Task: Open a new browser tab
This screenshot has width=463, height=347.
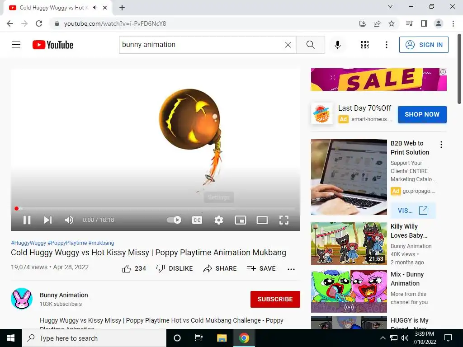Action: coord(122,8)
